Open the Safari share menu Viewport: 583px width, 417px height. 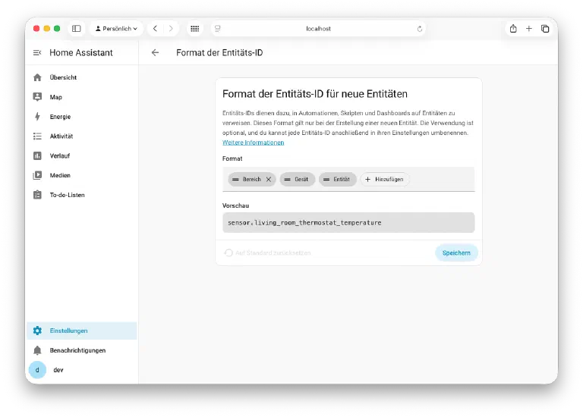pyautogui.click(x=513, y=29)
